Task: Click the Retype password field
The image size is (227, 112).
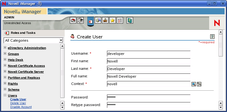Action: tap(149, 105)
